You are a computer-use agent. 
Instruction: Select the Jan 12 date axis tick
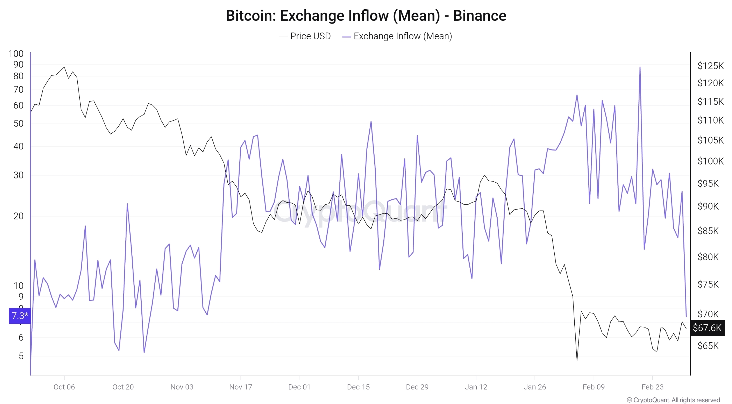click(476, 387)
